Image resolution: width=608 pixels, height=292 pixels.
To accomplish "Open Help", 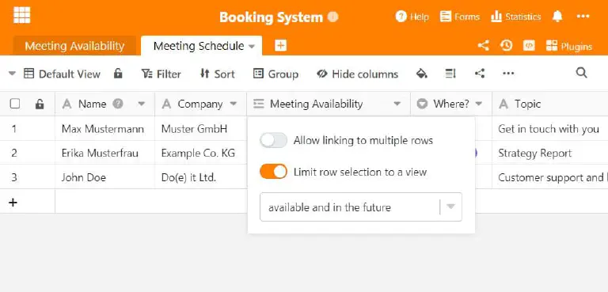I will pyautogui.click(x=412, y=17).
